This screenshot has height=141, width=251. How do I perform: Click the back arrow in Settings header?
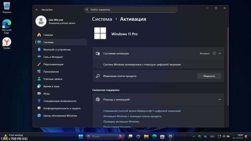click(37, 10)
